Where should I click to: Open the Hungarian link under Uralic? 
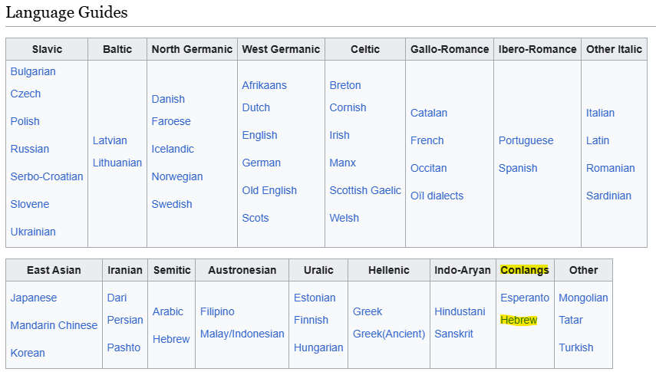point(318,347)
